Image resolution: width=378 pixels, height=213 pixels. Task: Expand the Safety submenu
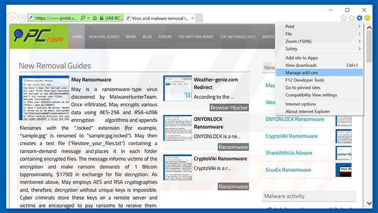point(319,49)
